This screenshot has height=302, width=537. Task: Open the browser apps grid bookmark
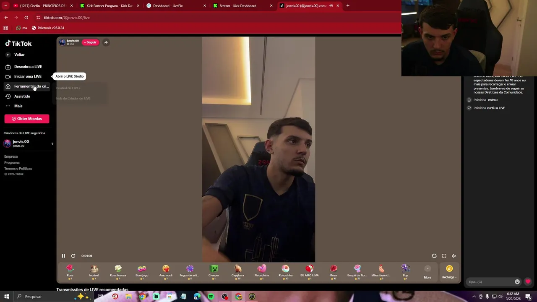[x=5, y=28]
